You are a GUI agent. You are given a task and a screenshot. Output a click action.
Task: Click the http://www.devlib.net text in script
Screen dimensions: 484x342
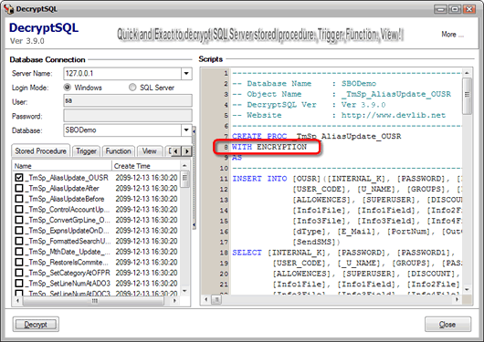point(394,115)
